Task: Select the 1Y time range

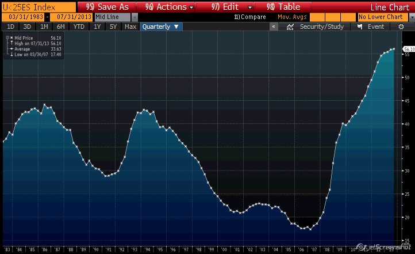Action: click(98, 26)
